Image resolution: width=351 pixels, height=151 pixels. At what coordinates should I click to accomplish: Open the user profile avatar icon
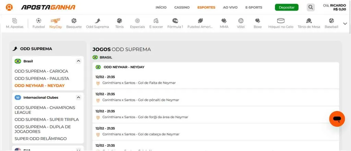click(x=9, y=7)
